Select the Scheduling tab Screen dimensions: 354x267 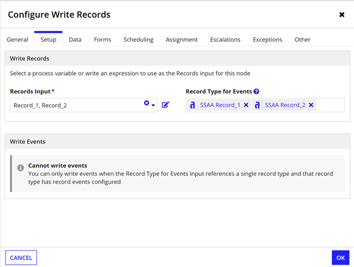139,39
